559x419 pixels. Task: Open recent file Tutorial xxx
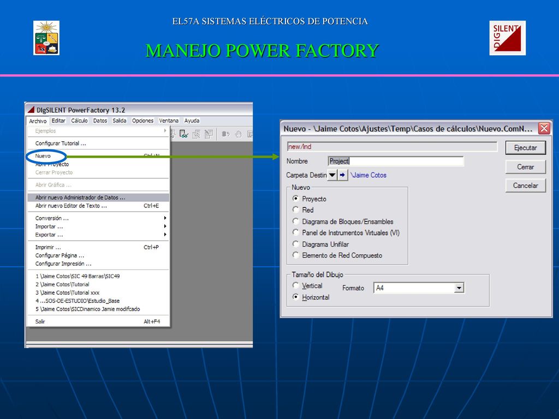tap(98, 292)
